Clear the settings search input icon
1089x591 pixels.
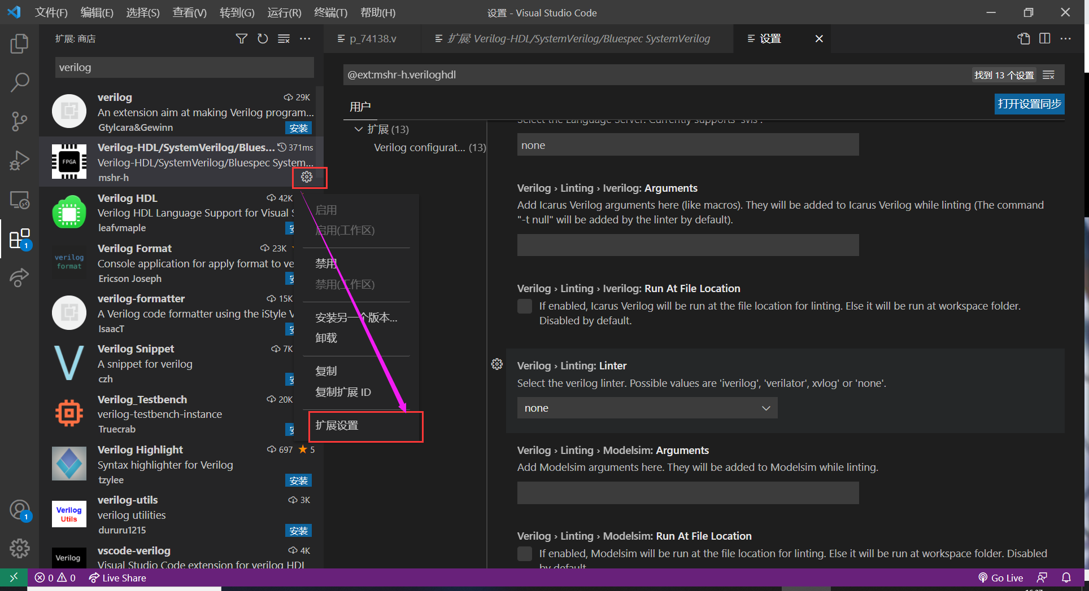click(x=1049, y=75)
